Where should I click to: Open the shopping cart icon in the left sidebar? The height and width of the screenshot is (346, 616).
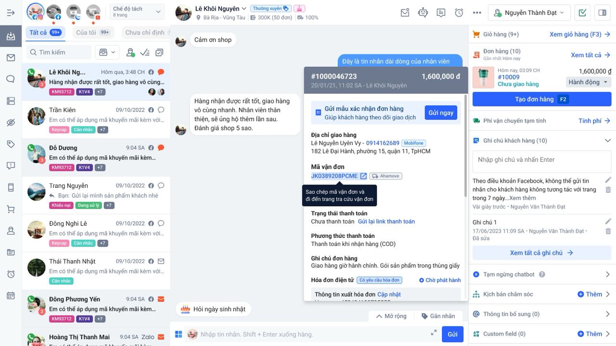pos(11,209)
